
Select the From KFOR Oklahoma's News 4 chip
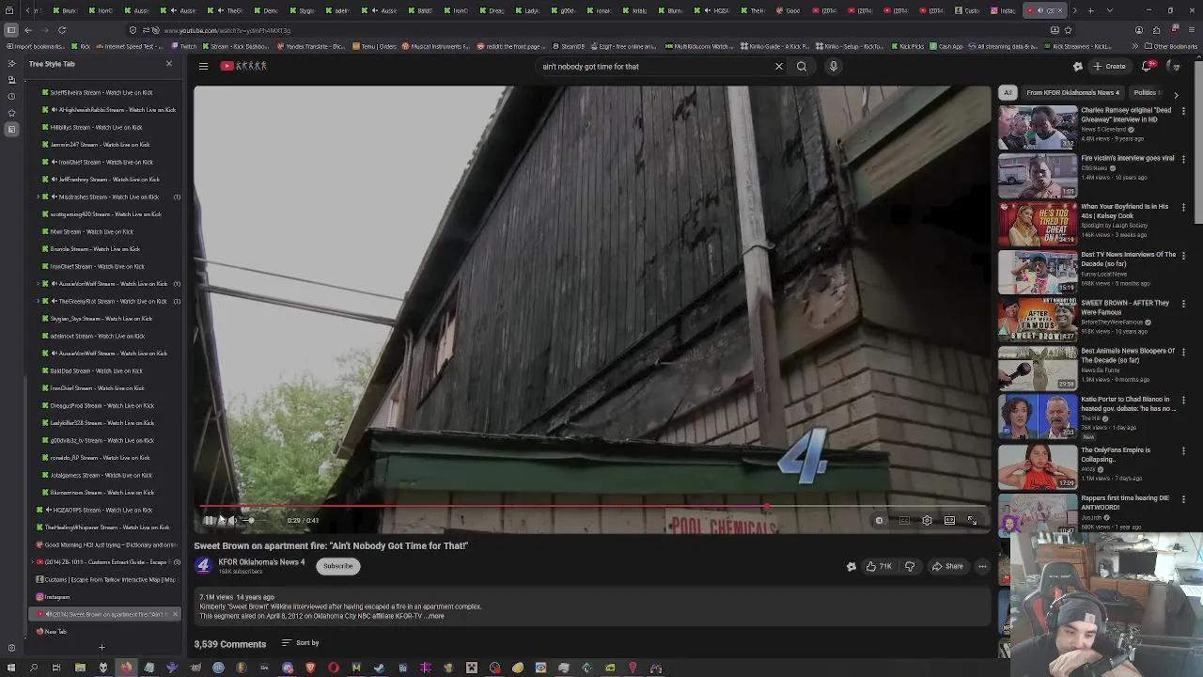click(1071, 93)
